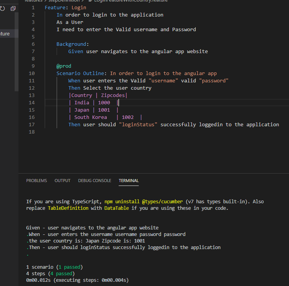The height and width of the screenshot is (286, 289).
Task: Click line number 10 in the gutter
Action: point(32,73)
